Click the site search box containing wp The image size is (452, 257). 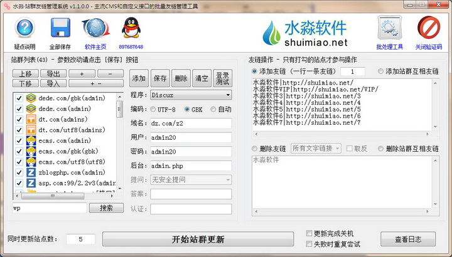coord(50,207)
